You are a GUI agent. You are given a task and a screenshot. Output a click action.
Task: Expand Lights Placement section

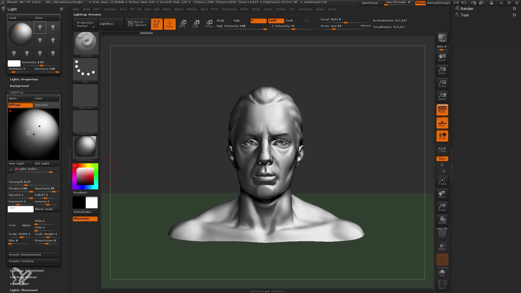(x=24, y=290)
